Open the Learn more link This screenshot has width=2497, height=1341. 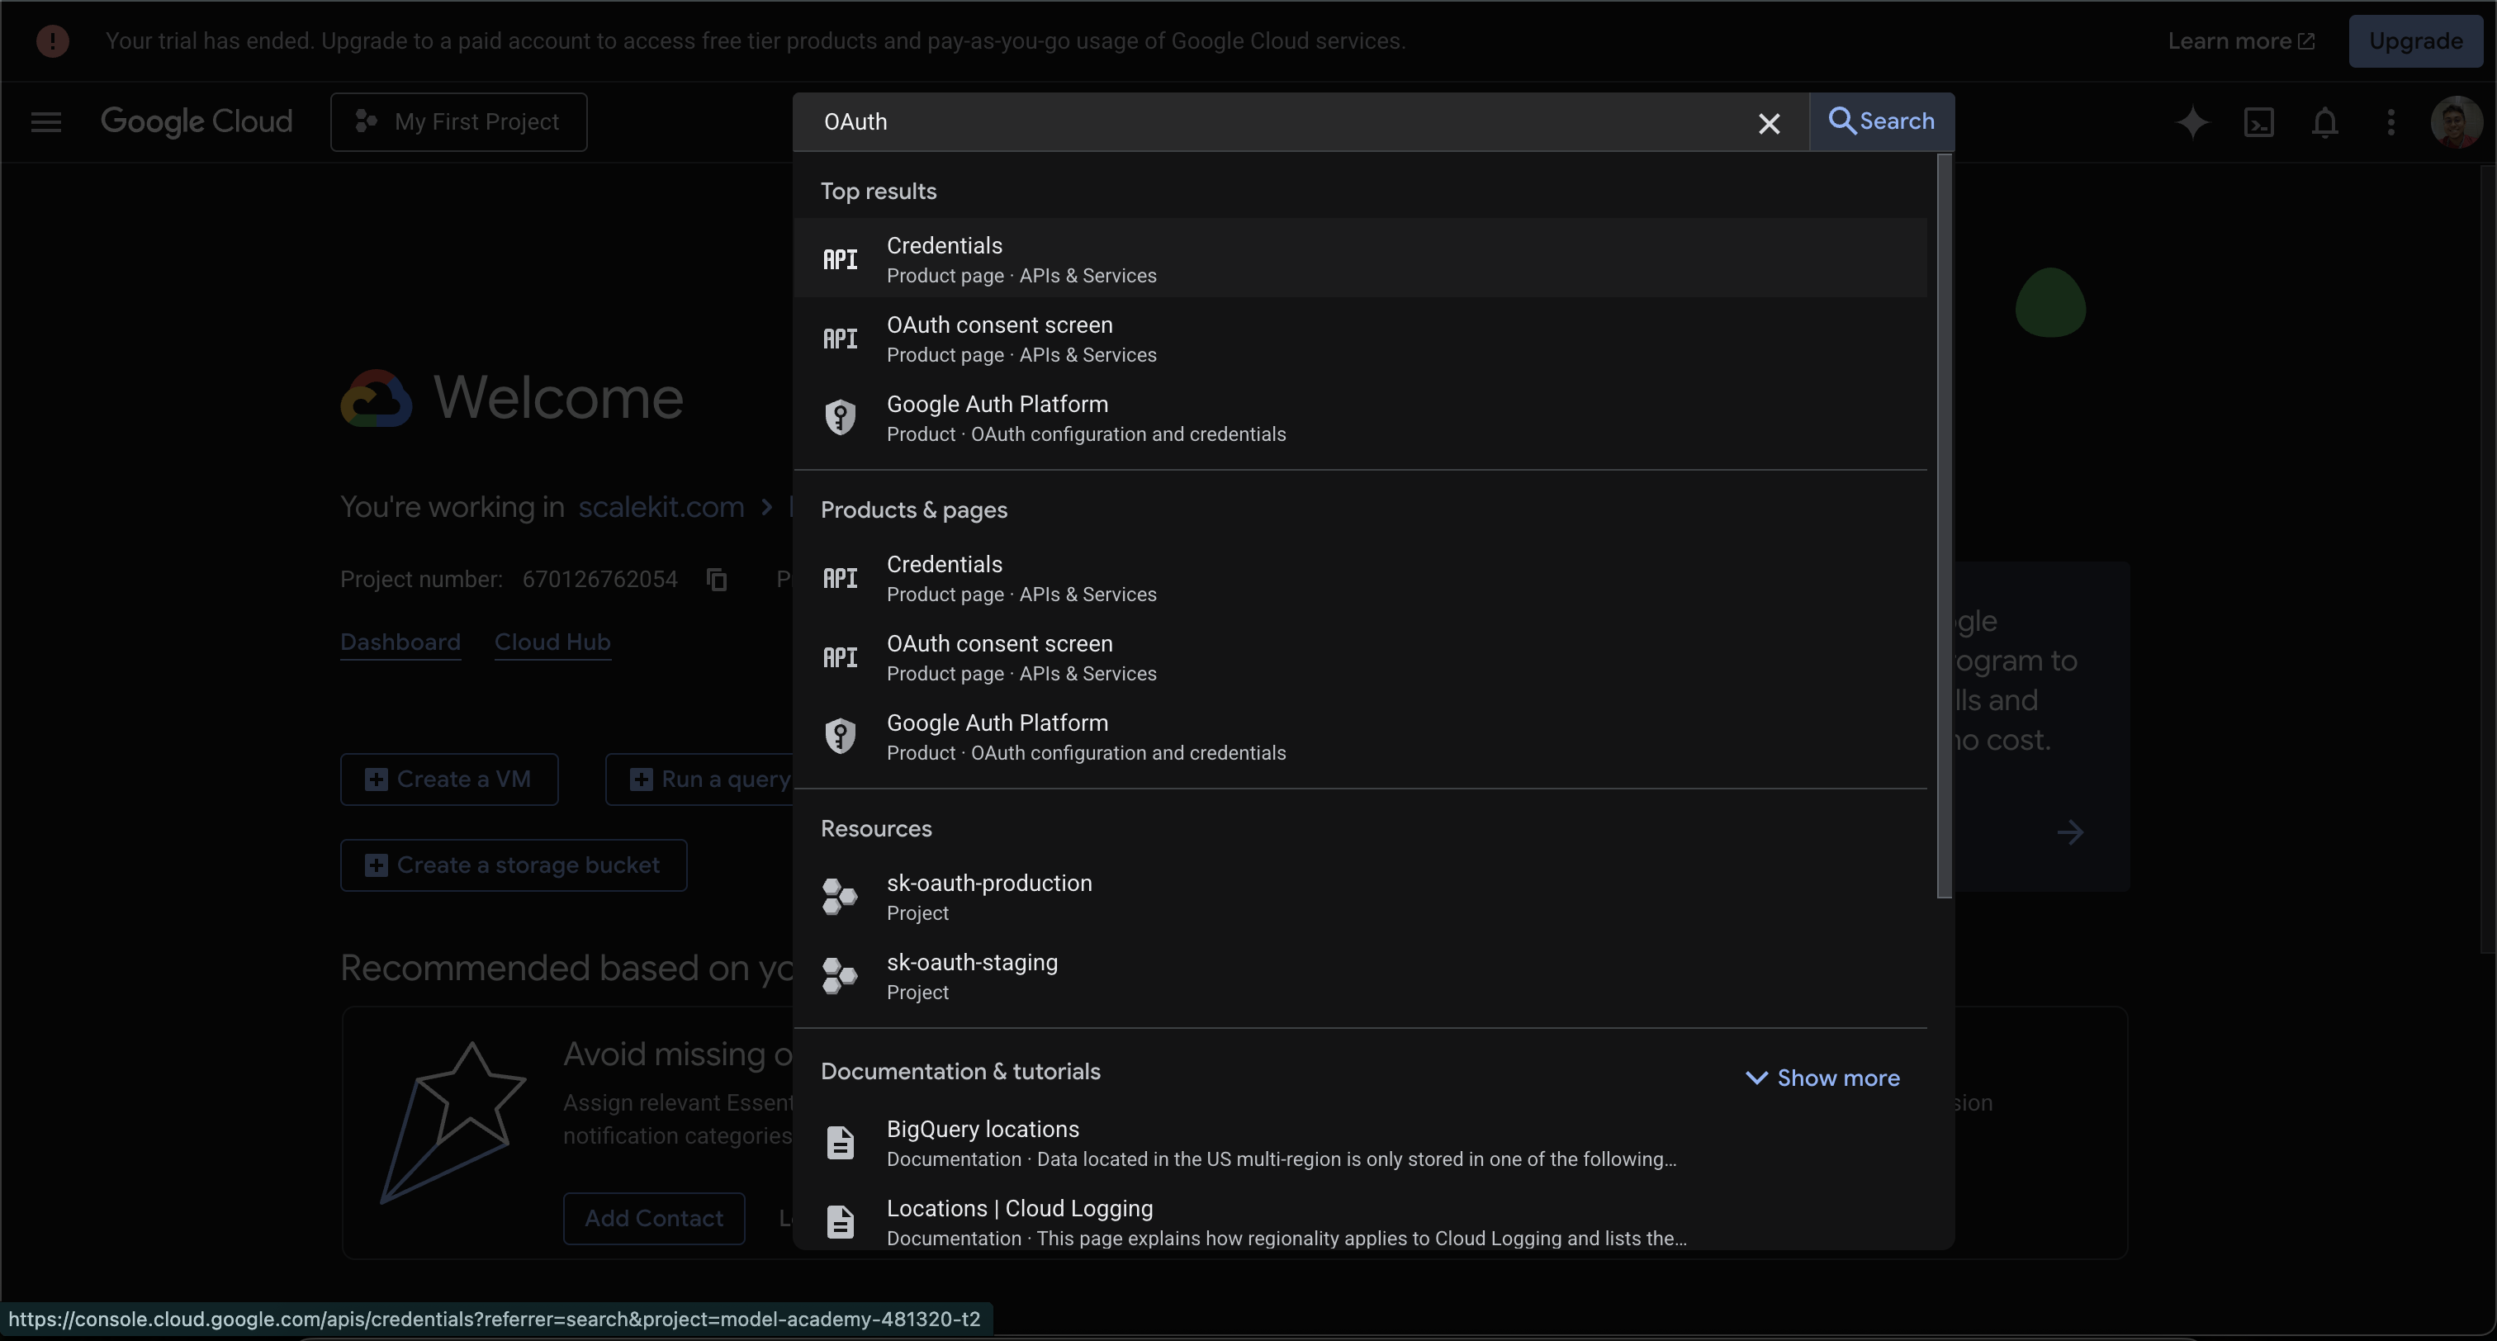(x=2240, y=40)
